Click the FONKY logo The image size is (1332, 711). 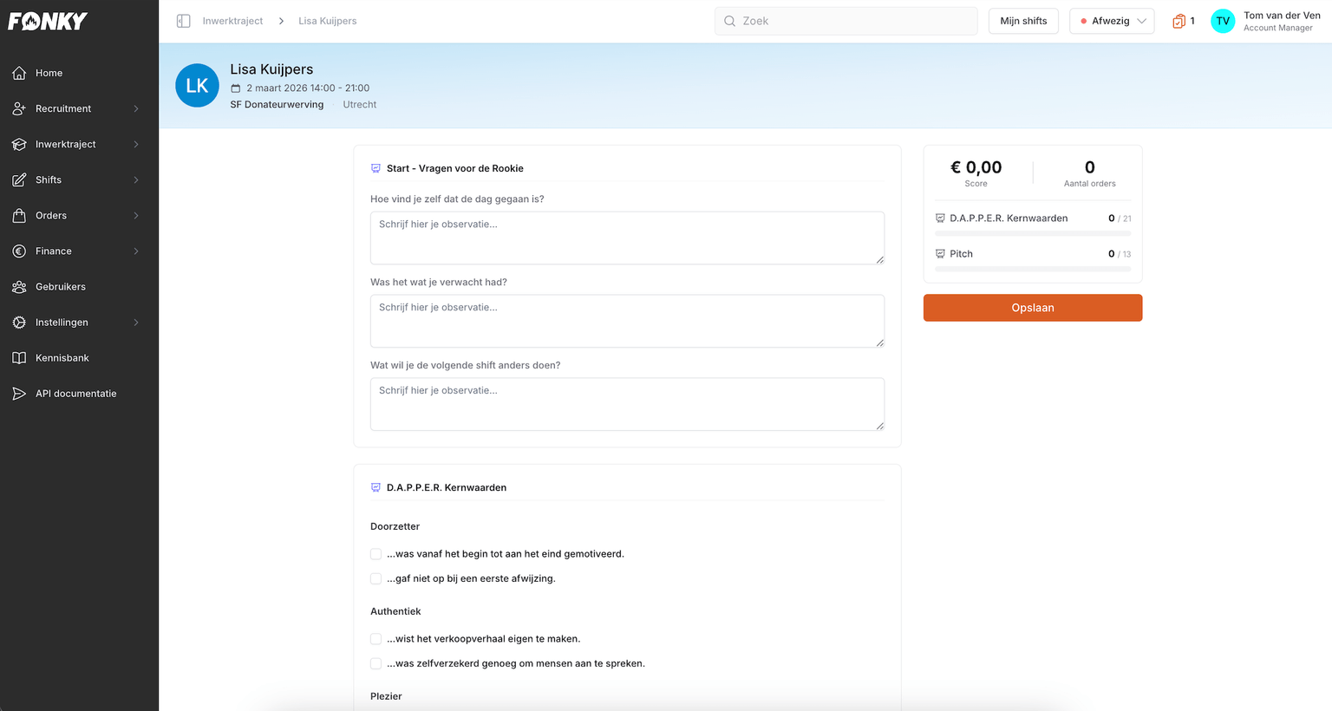click(48, 21)
